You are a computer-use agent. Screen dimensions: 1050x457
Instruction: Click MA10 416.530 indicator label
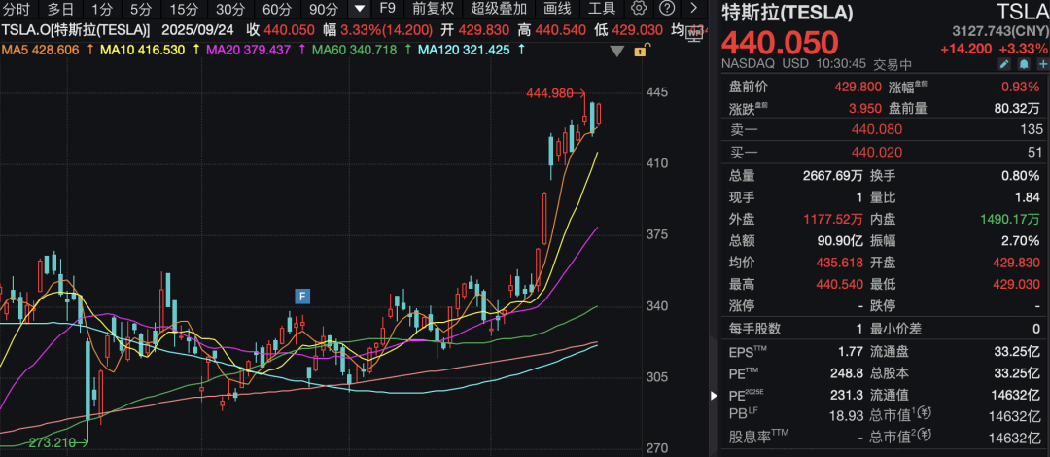pyautogui.click(x=143, y=50)
